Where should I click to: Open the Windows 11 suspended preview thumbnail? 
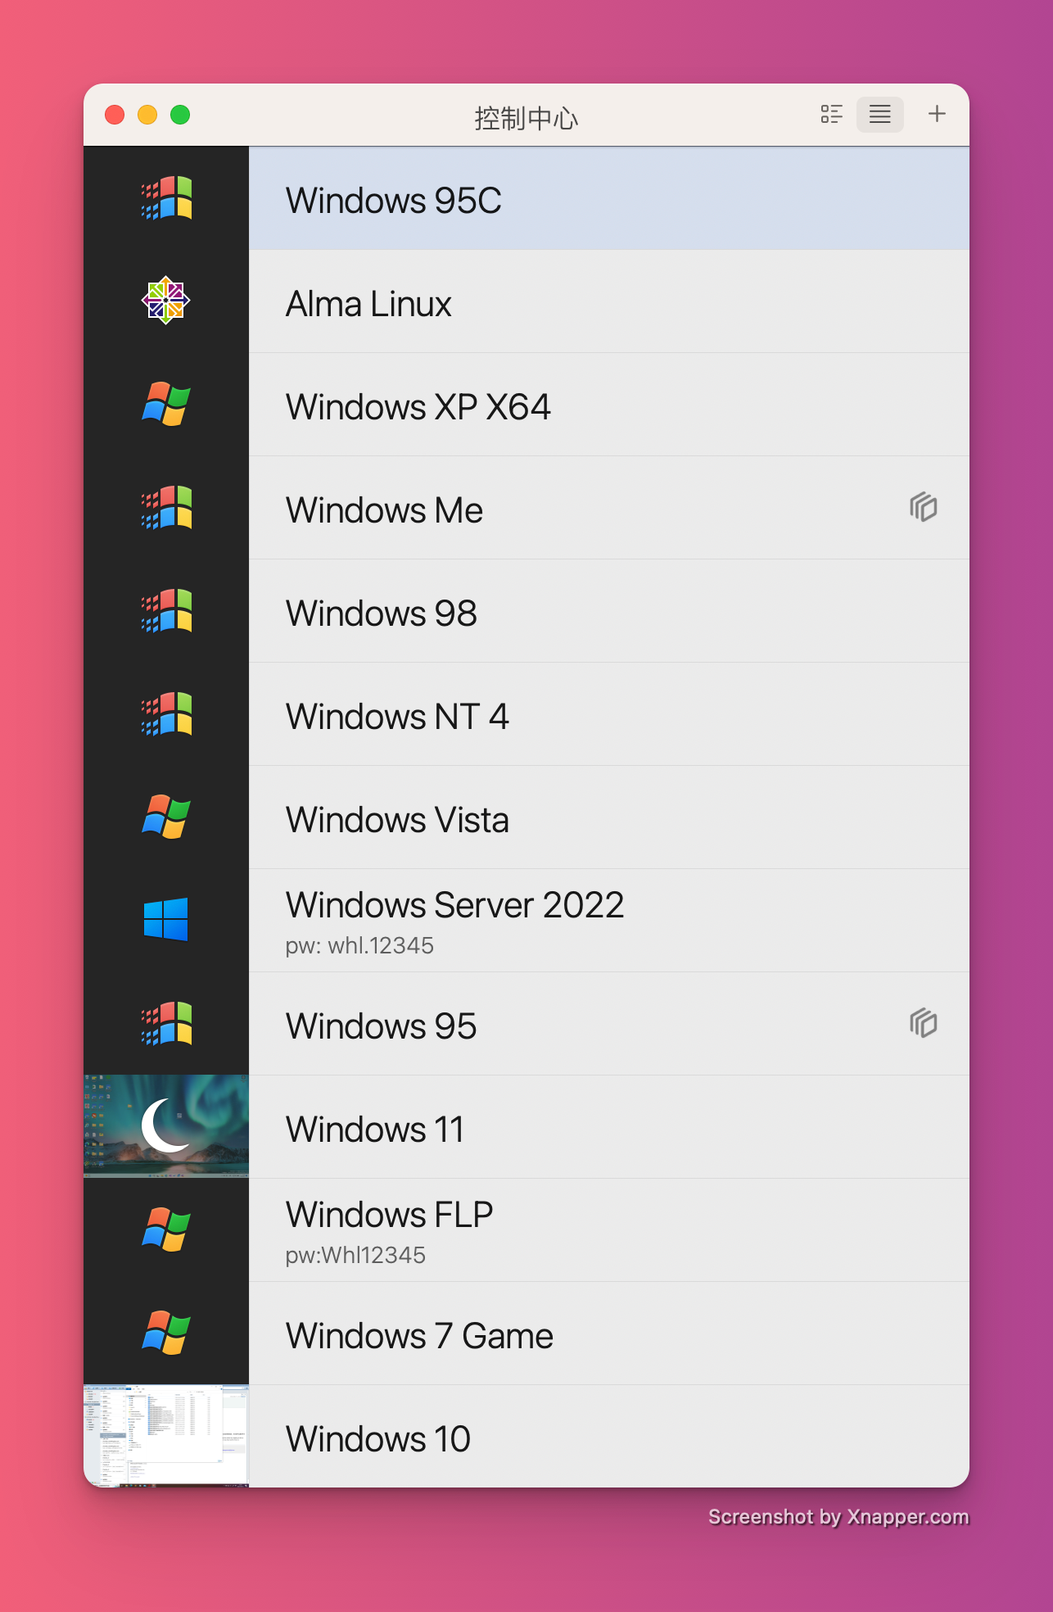166,1126
